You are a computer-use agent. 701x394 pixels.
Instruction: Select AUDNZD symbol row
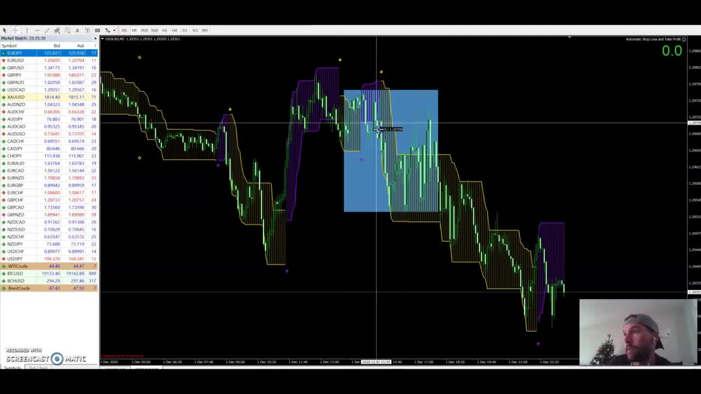coord(49,105)
